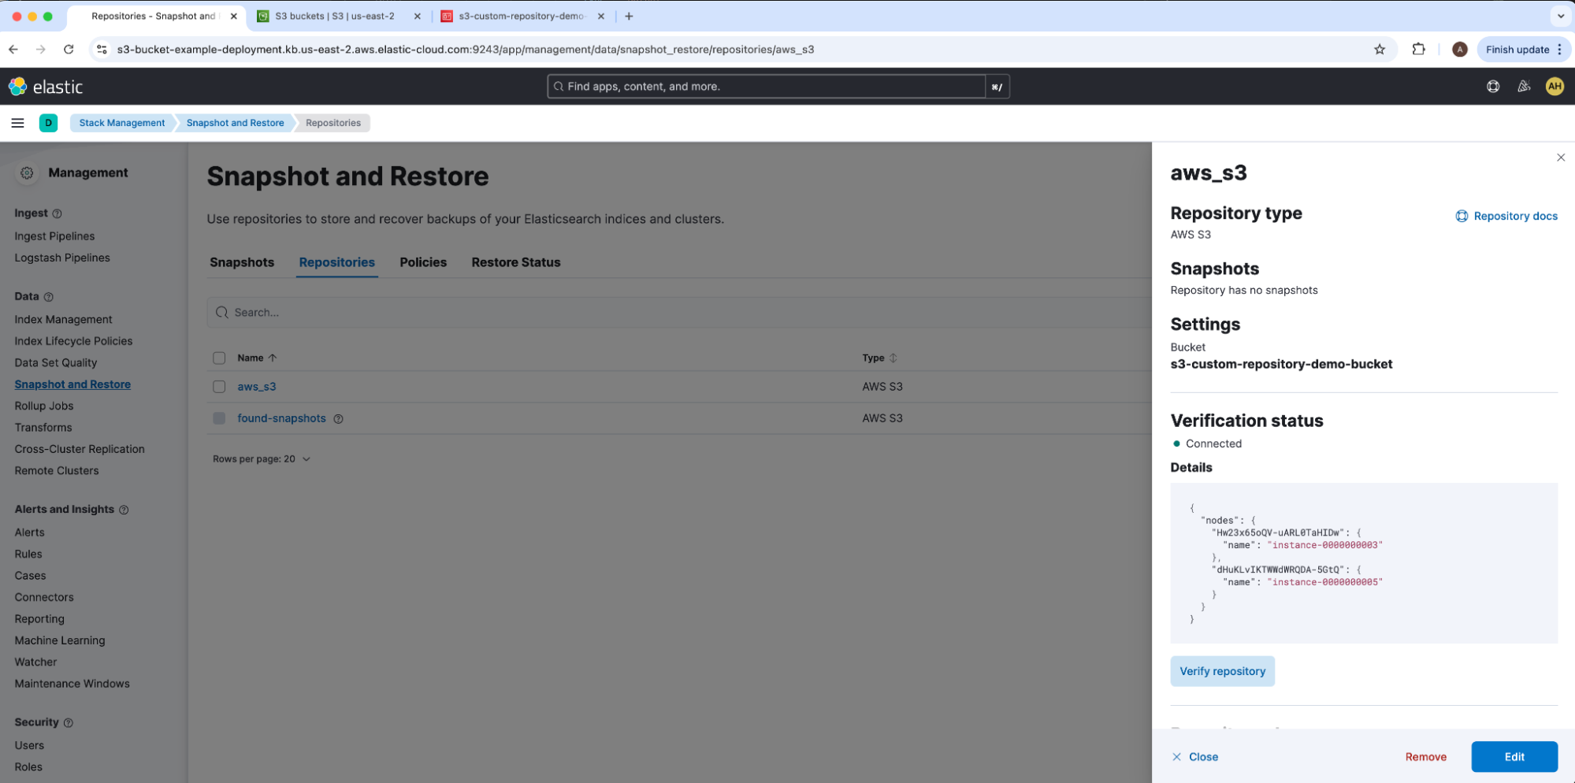Sort repositories by Name column
Image resolution: width=1575 pixels, height=783 pixels.
tap(256, 358)
